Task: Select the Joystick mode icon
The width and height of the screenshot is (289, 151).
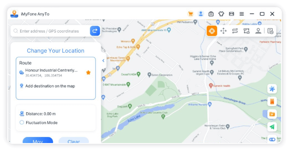Action: click(258, 31)
